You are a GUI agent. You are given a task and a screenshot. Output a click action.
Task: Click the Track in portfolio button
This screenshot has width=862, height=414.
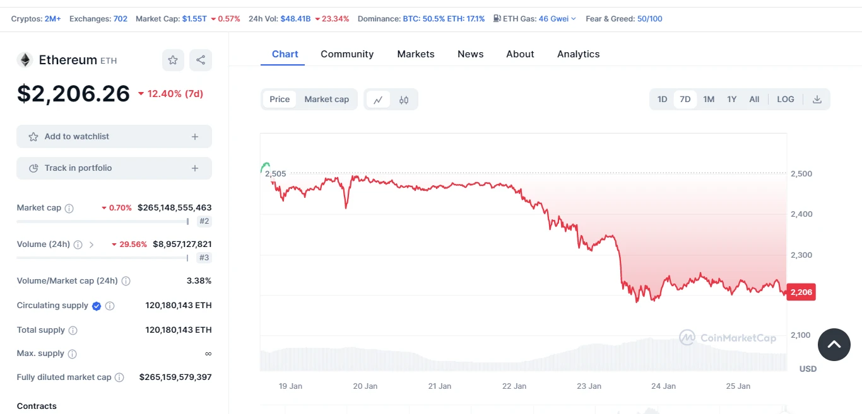pyautogui.click(x=114, y=168)
